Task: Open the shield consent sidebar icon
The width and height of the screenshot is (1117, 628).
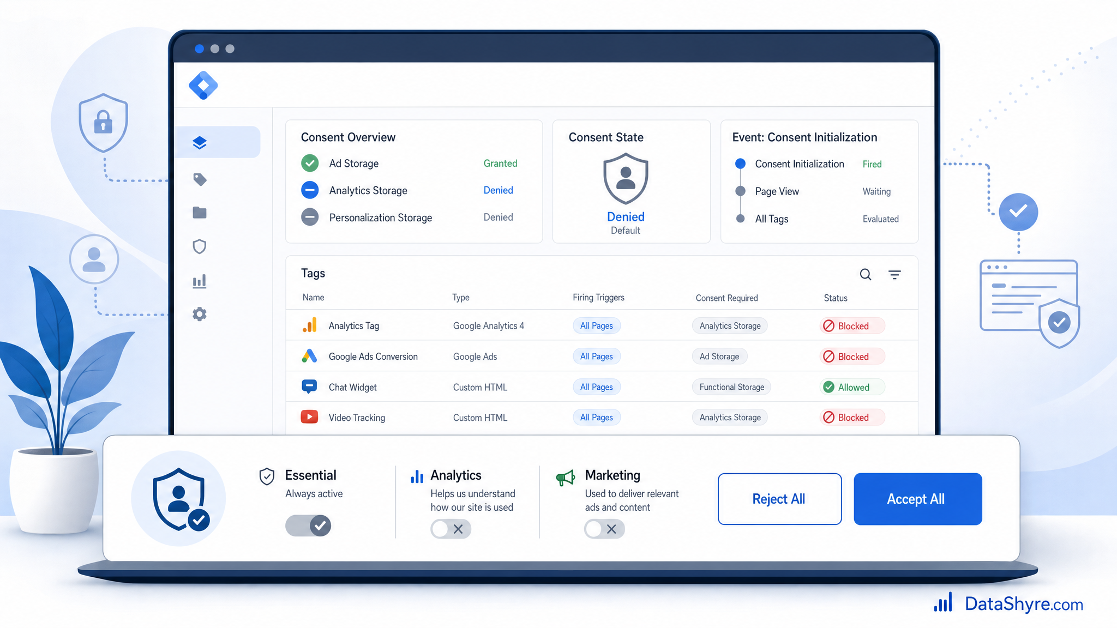Action: [x=200, y=246]
